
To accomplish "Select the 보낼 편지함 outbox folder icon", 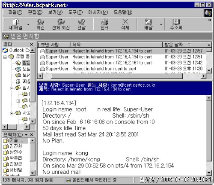I will click(x=18, y=69).
